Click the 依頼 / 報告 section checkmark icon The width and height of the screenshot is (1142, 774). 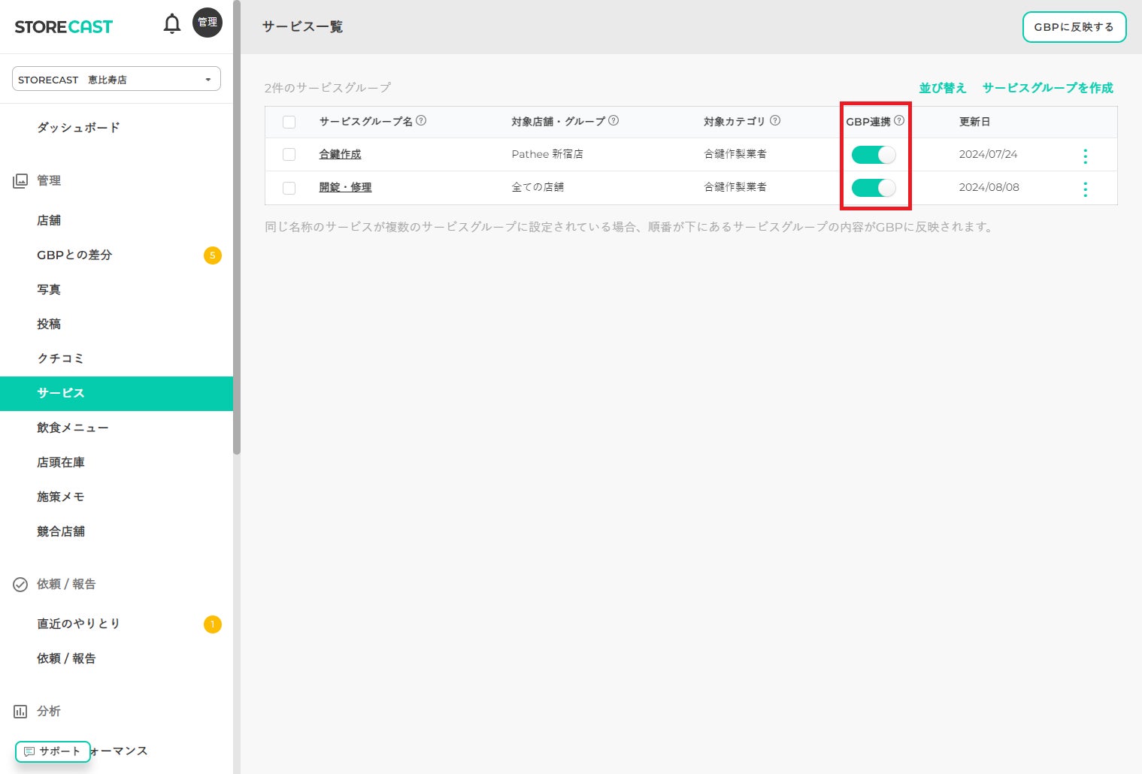click(x=20, y=585)
